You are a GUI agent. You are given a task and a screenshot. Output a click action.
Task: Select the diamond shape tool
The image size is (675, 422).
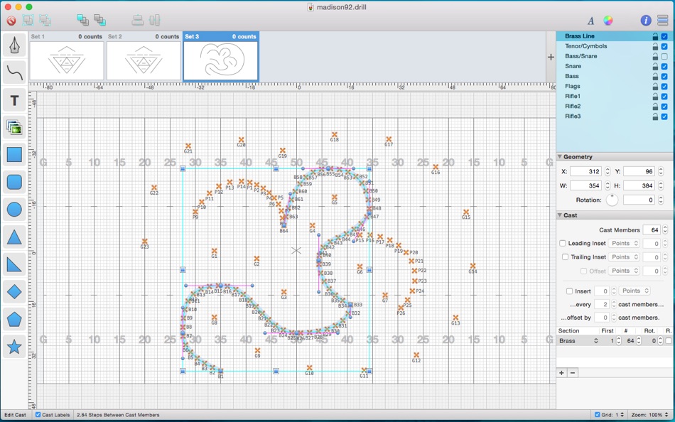tap(14, 292)
